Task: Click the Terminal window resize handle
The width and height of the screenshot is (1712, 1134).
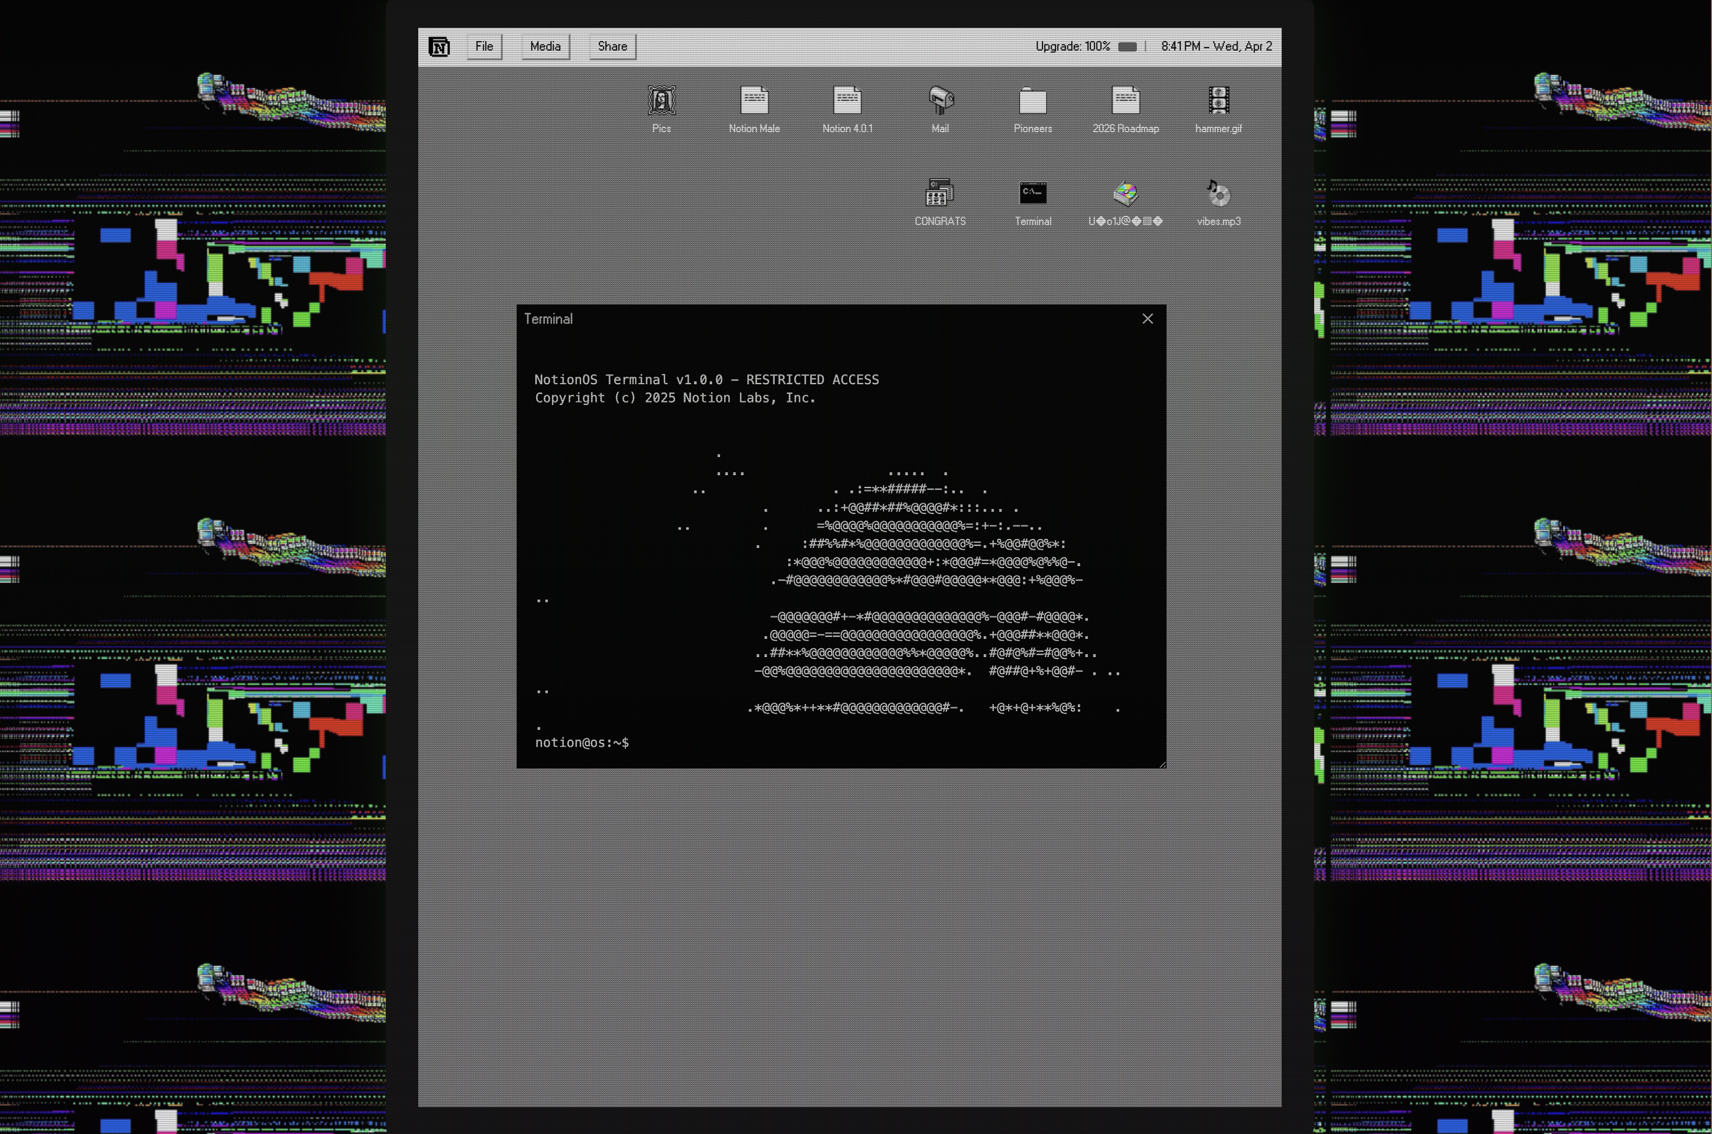Action: pos(1162,765)
